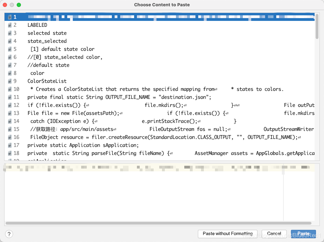The image size is (324, 242).
Task: Choose the '//default state' entry
Action: (160, 65)
